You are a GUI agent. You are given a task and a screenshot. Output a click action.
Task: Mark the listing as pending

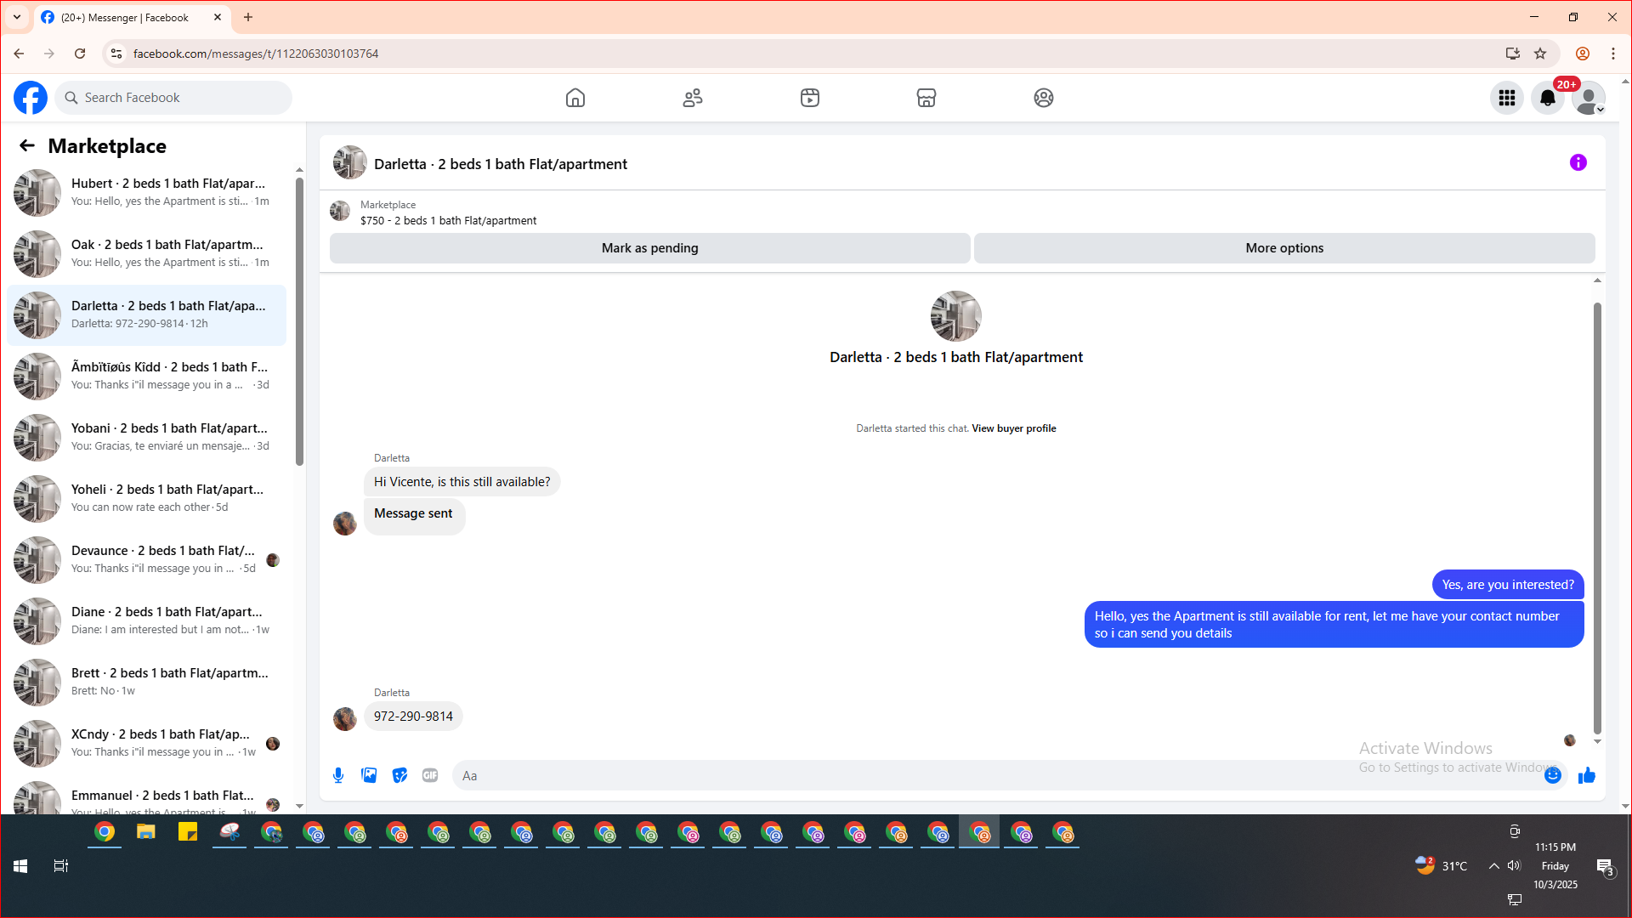coord(650,248)
